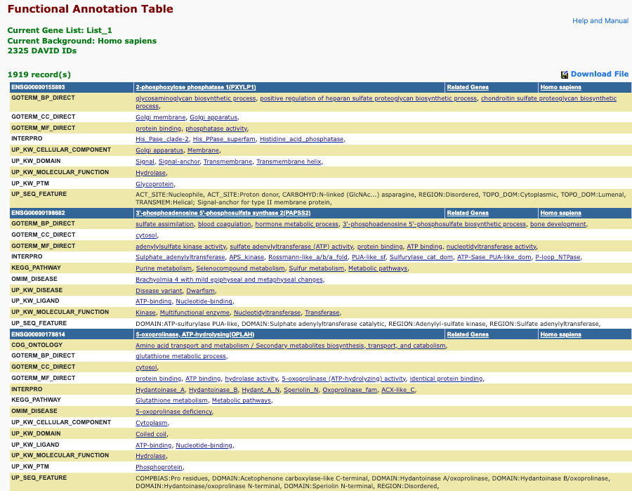632x491 pixels.
Task: Open the Download File link
Action: point(599,74)
